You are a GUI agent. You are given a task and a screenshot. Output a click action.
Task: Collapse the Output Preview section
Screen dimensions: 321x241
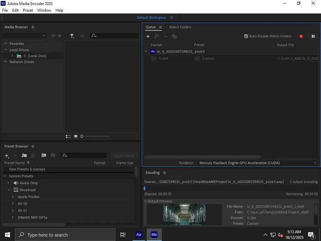pos(145,201)
